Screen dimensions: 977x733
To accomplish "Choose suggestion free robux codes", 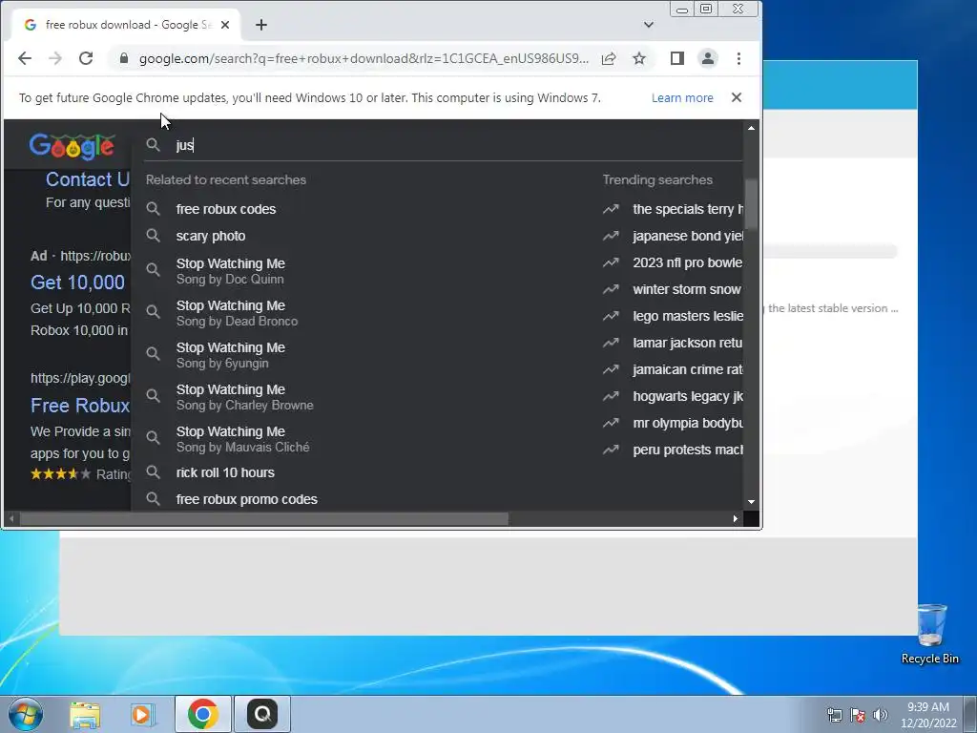I will click(x=225, y=209).
